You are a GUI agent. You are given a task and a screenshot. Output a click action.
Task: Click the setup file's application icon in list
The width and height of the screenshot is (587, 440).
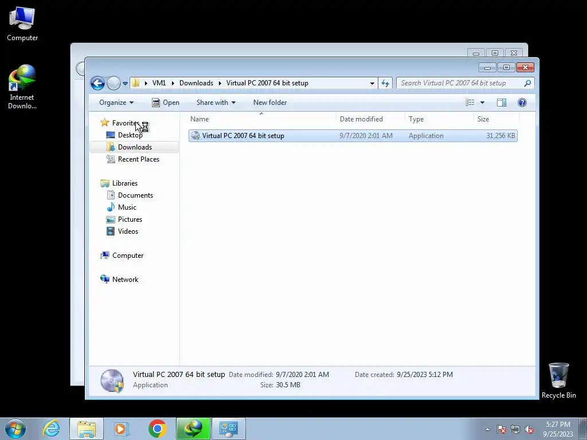[x=195, y=136]
